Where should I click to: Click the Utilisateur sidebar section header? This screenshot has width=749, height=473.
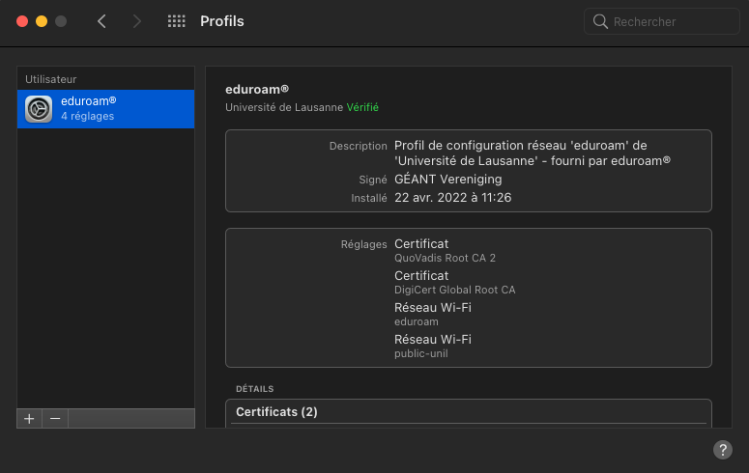(x=51, y=79)
